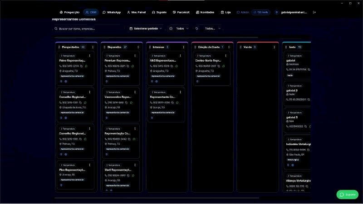Viewport: 363px width, 204px height.
Task: Open the Me4 Representaçõ lead card
Action: (121, 176)
